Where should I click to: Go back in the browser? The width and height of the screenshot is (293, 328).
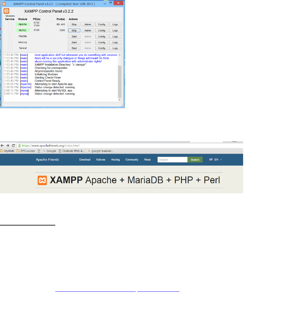[x=2, y=146]
